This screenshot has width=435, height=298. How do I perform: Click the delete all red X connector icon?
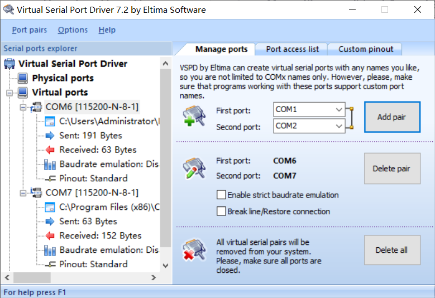coord(194,250)
